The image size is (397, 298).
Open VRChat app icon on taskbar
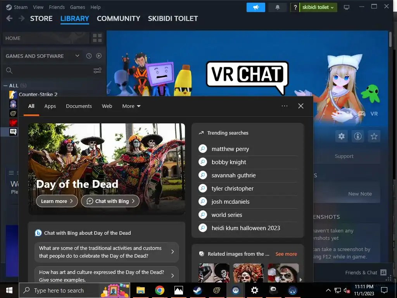coord(235,290)
